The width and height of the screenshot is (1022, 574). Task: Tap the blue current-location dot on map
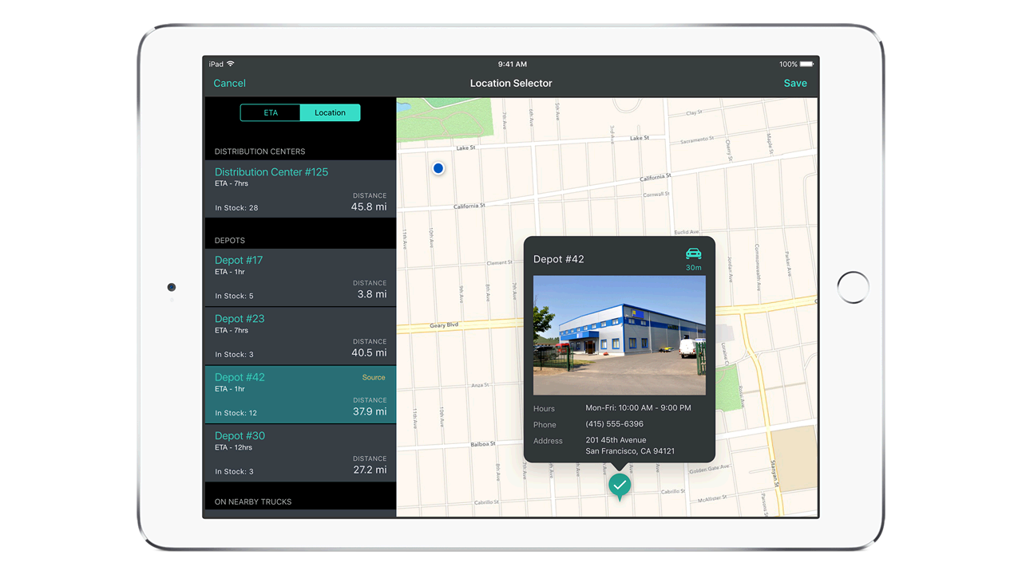pyautogui.click(x=438, y=168)
